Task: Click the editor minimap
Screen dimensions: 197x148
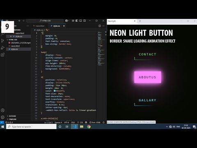Action: coord(101,49)
